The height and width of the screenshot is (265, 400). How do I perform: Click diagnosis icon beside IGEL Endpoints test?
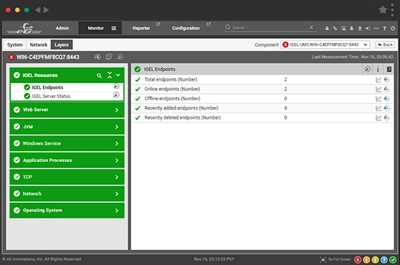116,87
